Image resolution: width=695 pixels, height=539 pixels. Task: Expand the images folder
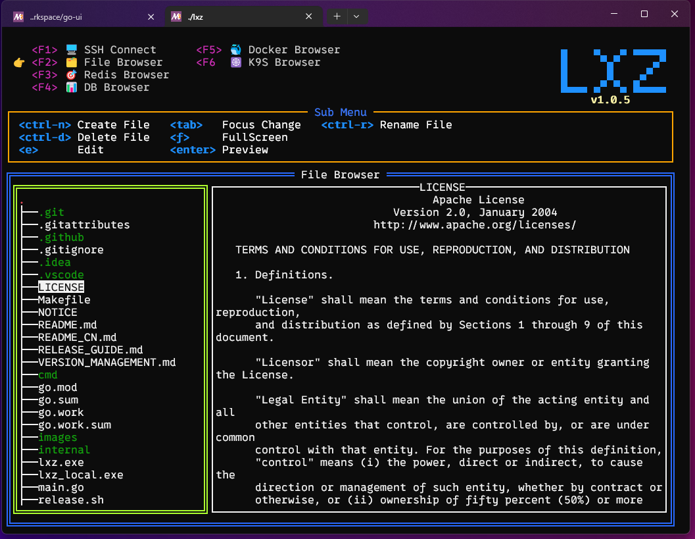tap(58, 437)
